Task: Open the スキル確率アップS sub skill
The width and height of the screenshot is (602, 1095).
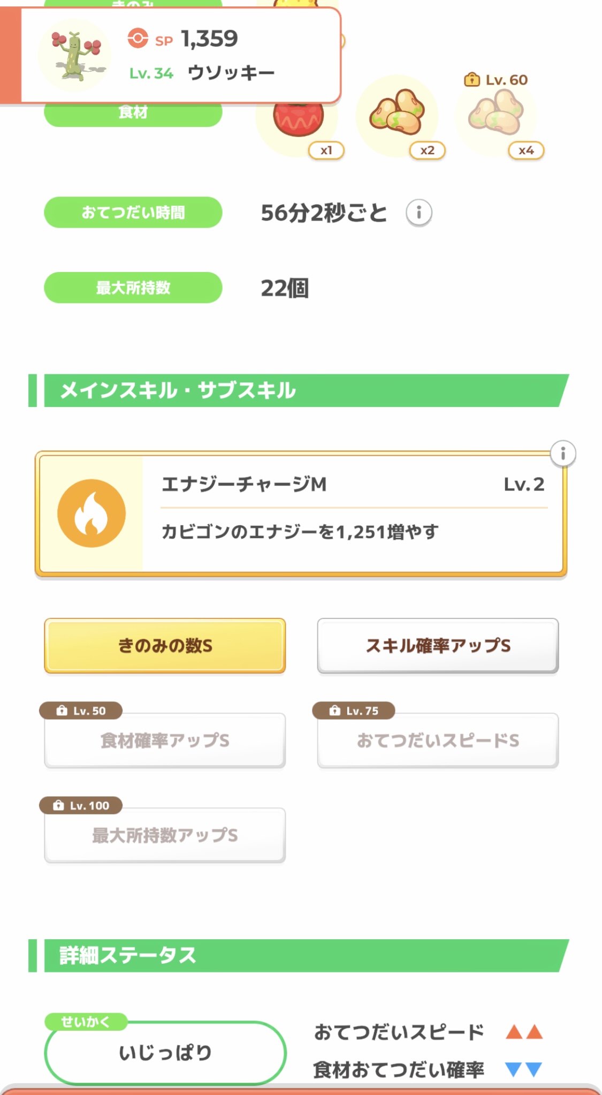Action: (438, 645)
